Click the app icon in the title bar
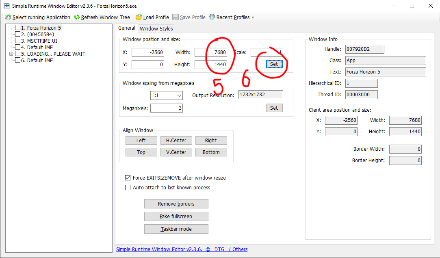 click(7, 6)
